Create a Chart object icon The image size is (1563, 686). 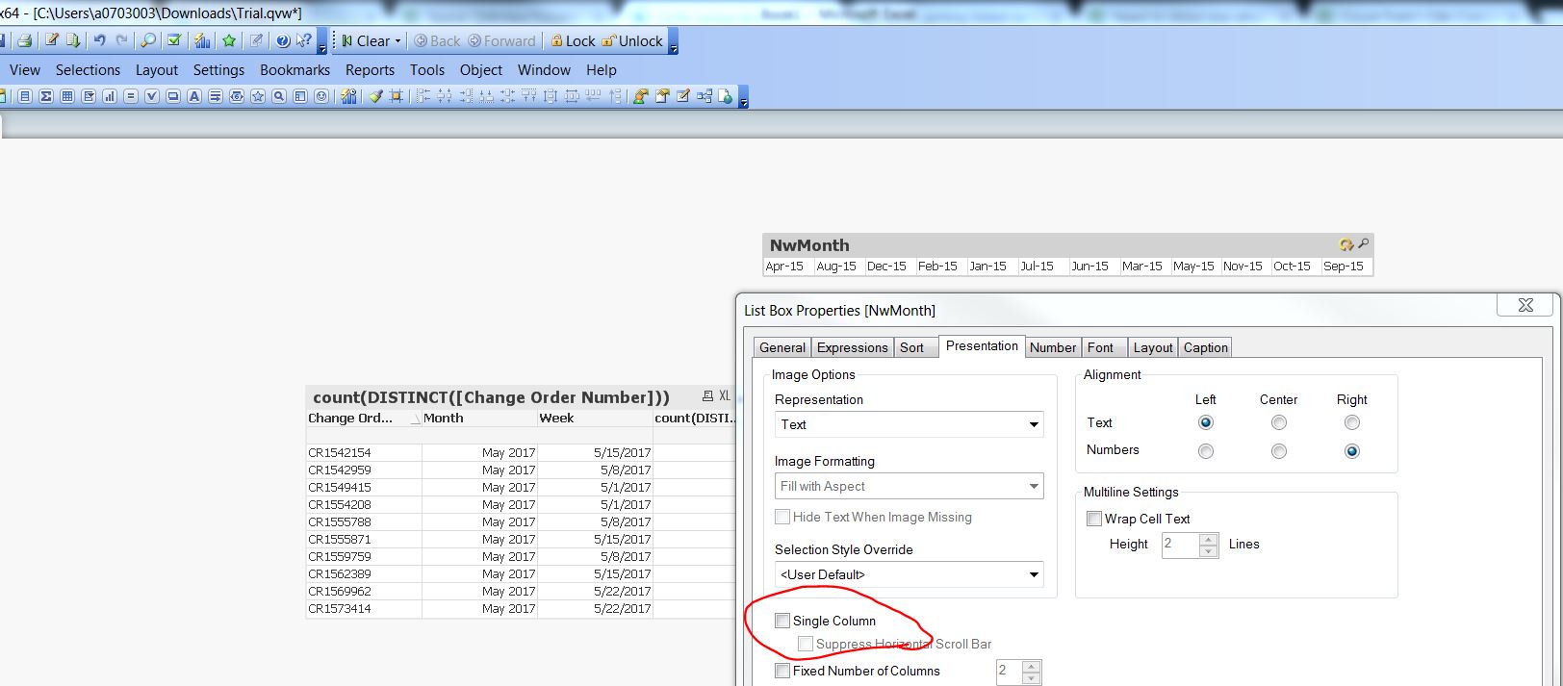(x=110, y=96)
